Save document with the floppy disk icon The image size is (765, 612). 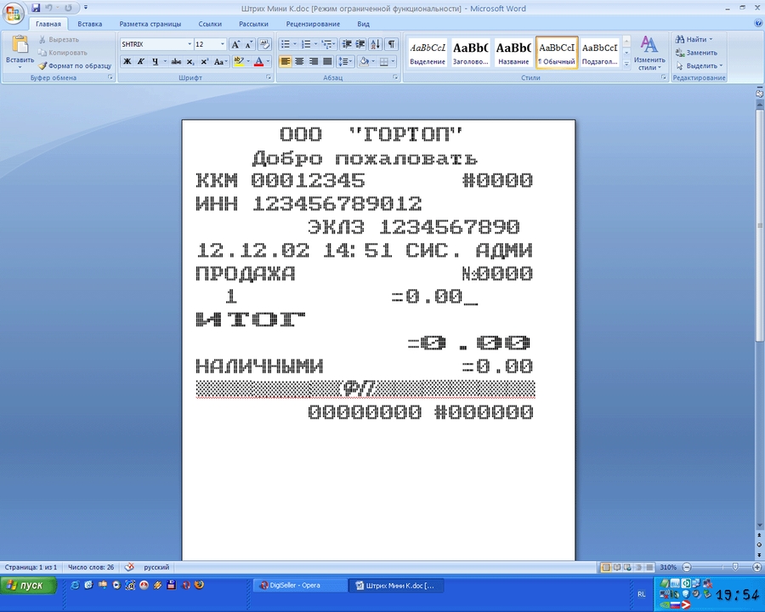click(37, 8)
